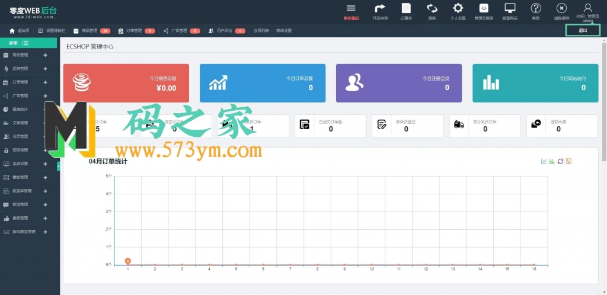The height and width of the screenshot is (295, 607).
Task: Open 管理员留言 smiley icon
Action: (x=484, y=8)
